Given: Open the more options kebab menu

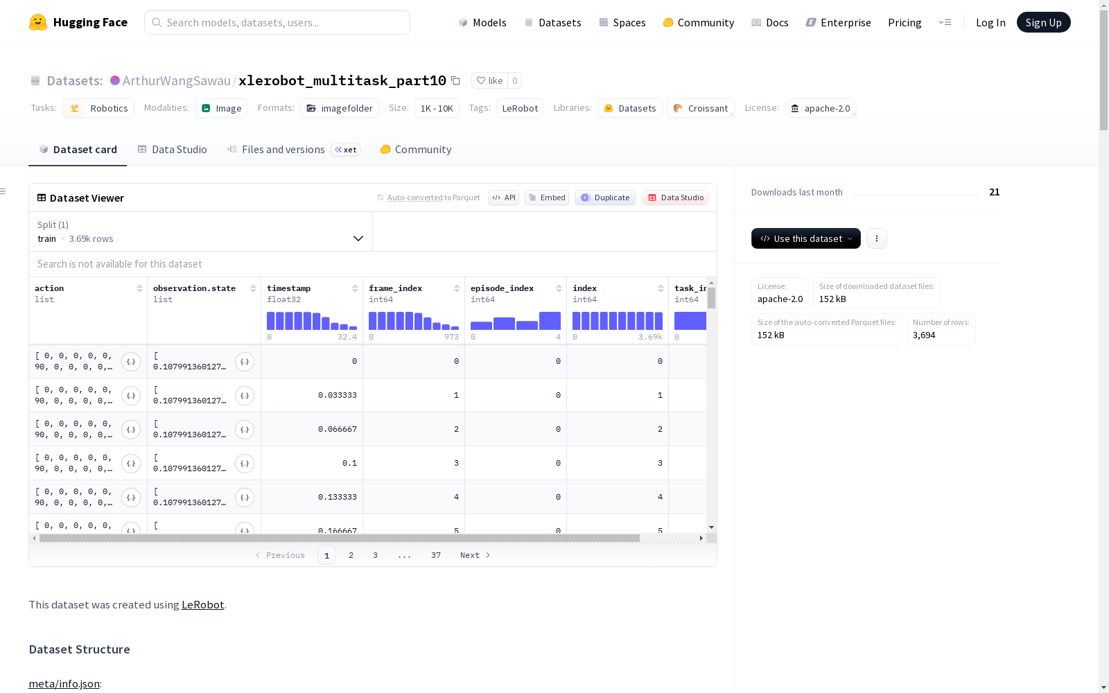Looking at the screenshot, I should [877, 238].
